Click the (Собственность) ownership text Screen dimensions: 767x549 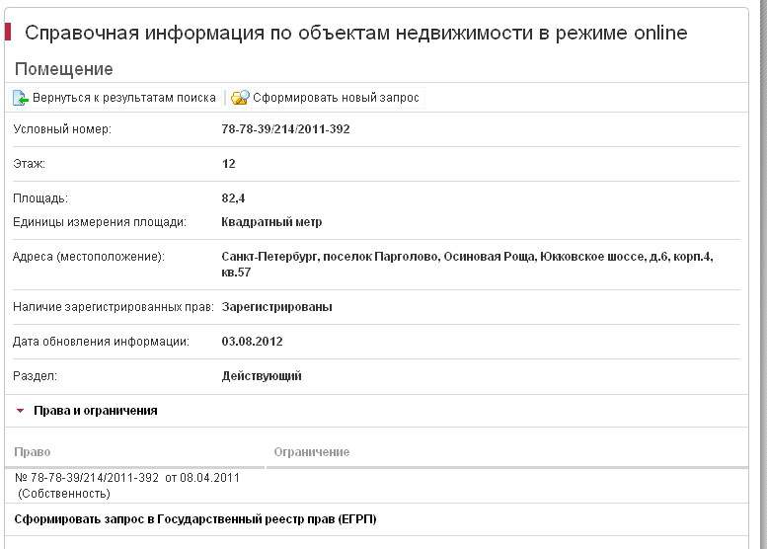coord(64,493)
